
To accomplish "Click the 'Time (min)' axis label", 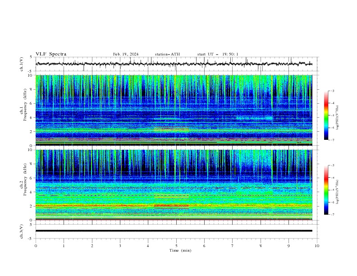I will tap(180, 250).
